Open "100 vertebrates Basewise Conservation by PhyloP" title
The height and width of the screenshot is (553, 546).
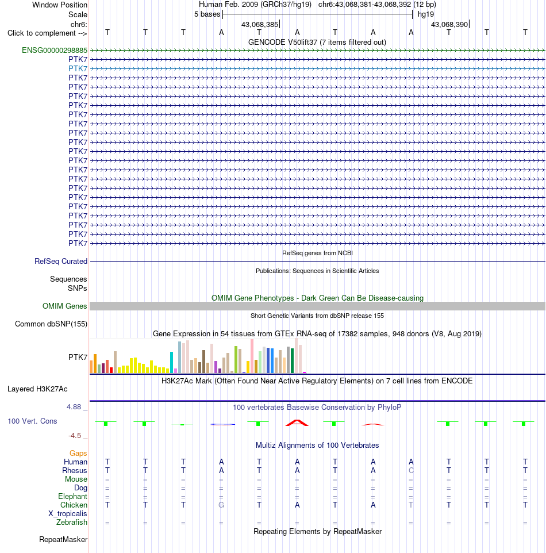(317, 408)
